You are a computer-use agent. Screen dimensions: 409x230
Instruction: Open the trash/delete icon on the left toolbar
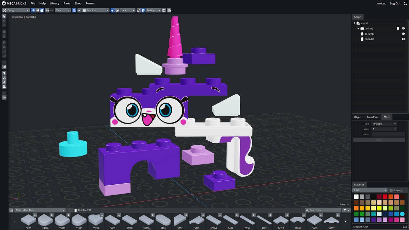tap(4, 36)
